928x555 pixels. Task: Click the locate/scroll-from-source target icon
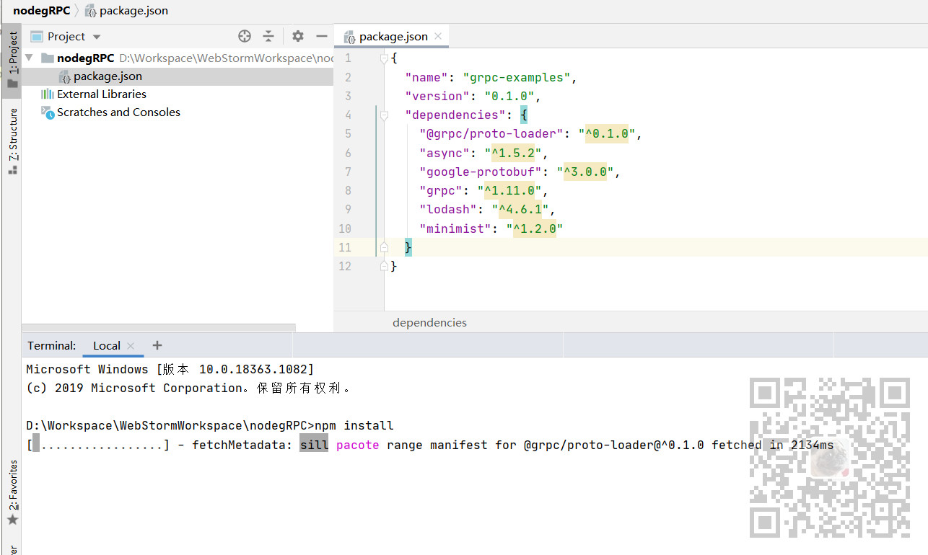tap(245, 36)
